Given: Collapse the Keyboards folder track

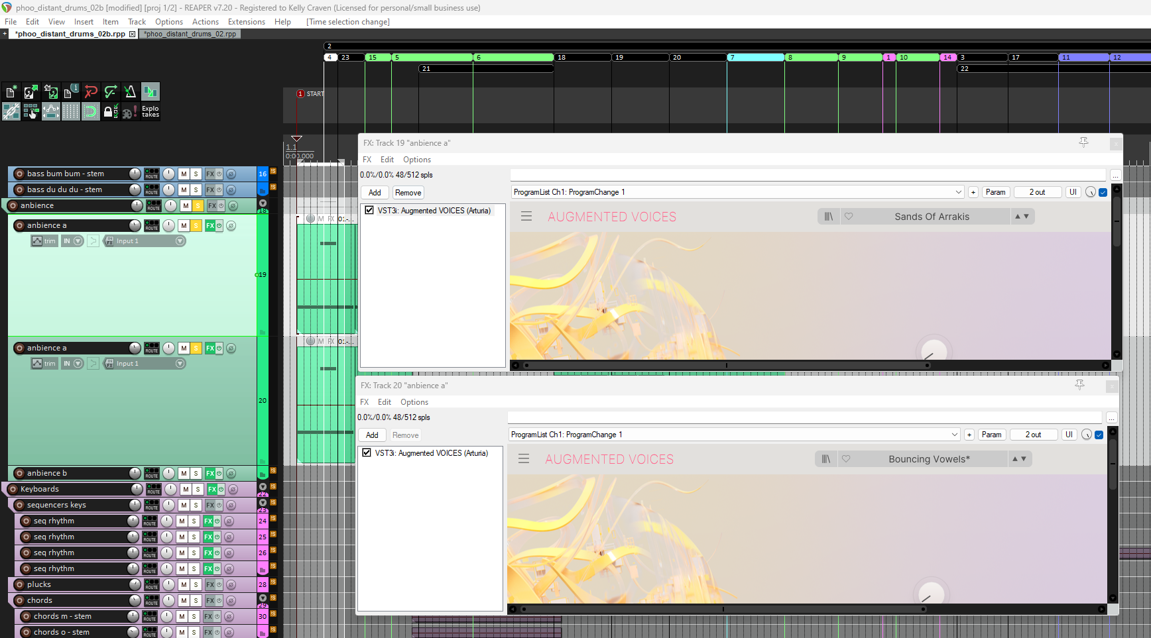Looking at the screenshot, I should click(263, 487).
